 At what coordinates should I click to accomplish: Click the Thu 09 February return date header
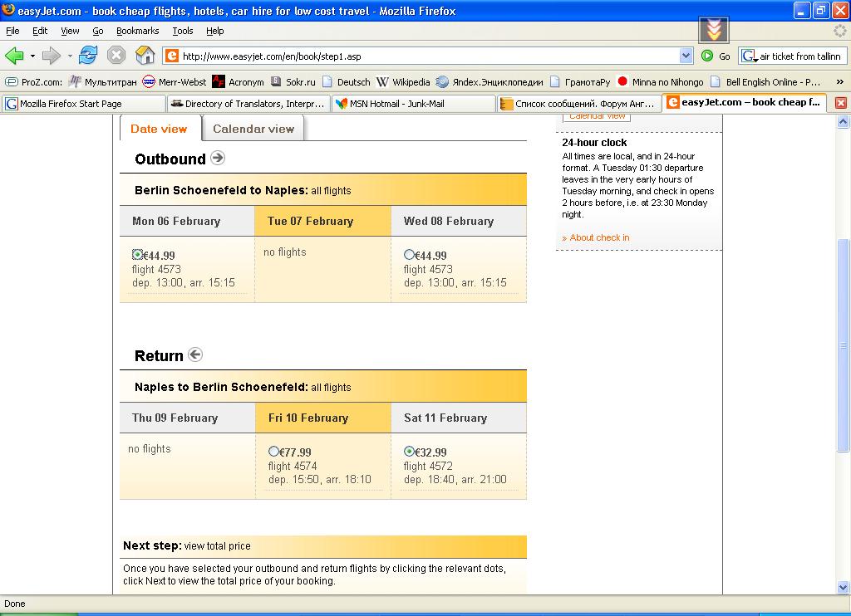pos(187,418)
